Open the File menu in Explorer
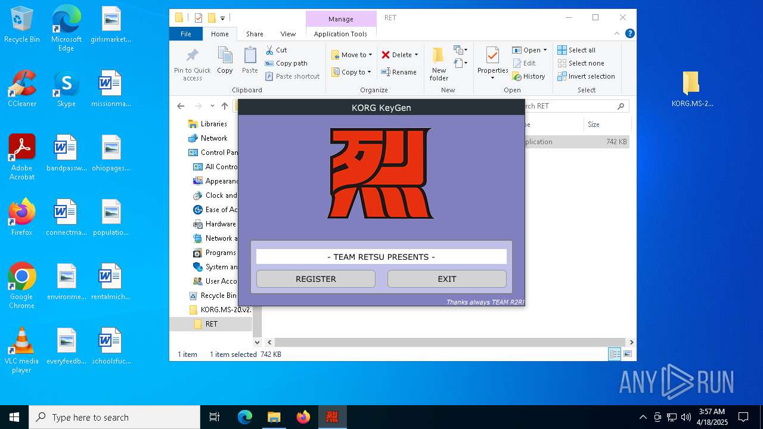The width and height of the screenshot is (763, 429). [186, 34]
